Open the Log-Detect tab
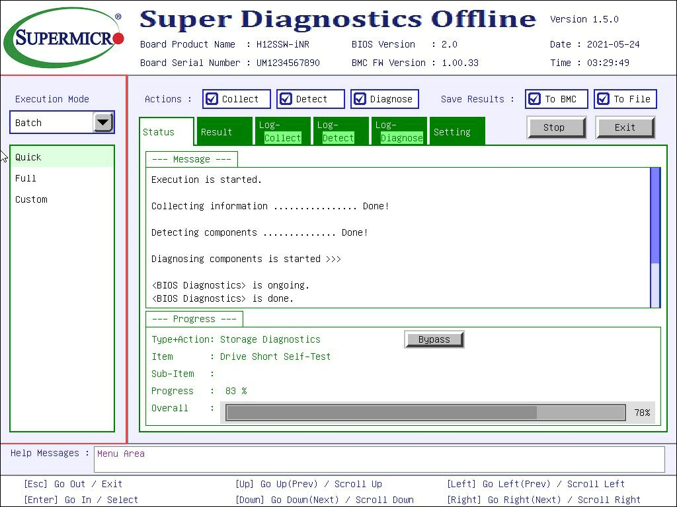Image resolution: width=677 pixels, height=507 pixels. click(x=338, y=131)
